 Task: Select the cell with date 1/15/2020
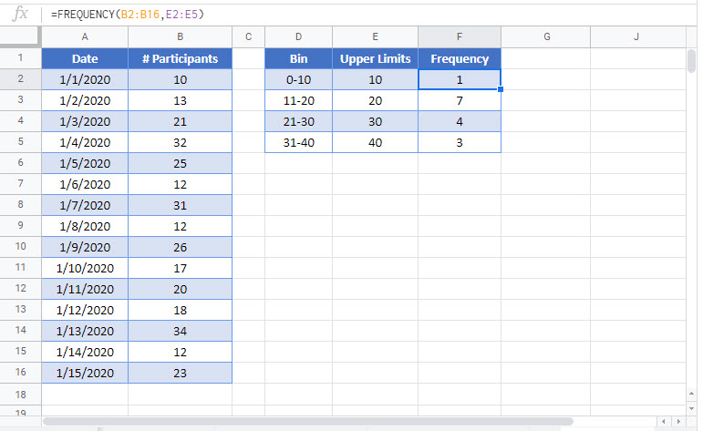[85, 373]
